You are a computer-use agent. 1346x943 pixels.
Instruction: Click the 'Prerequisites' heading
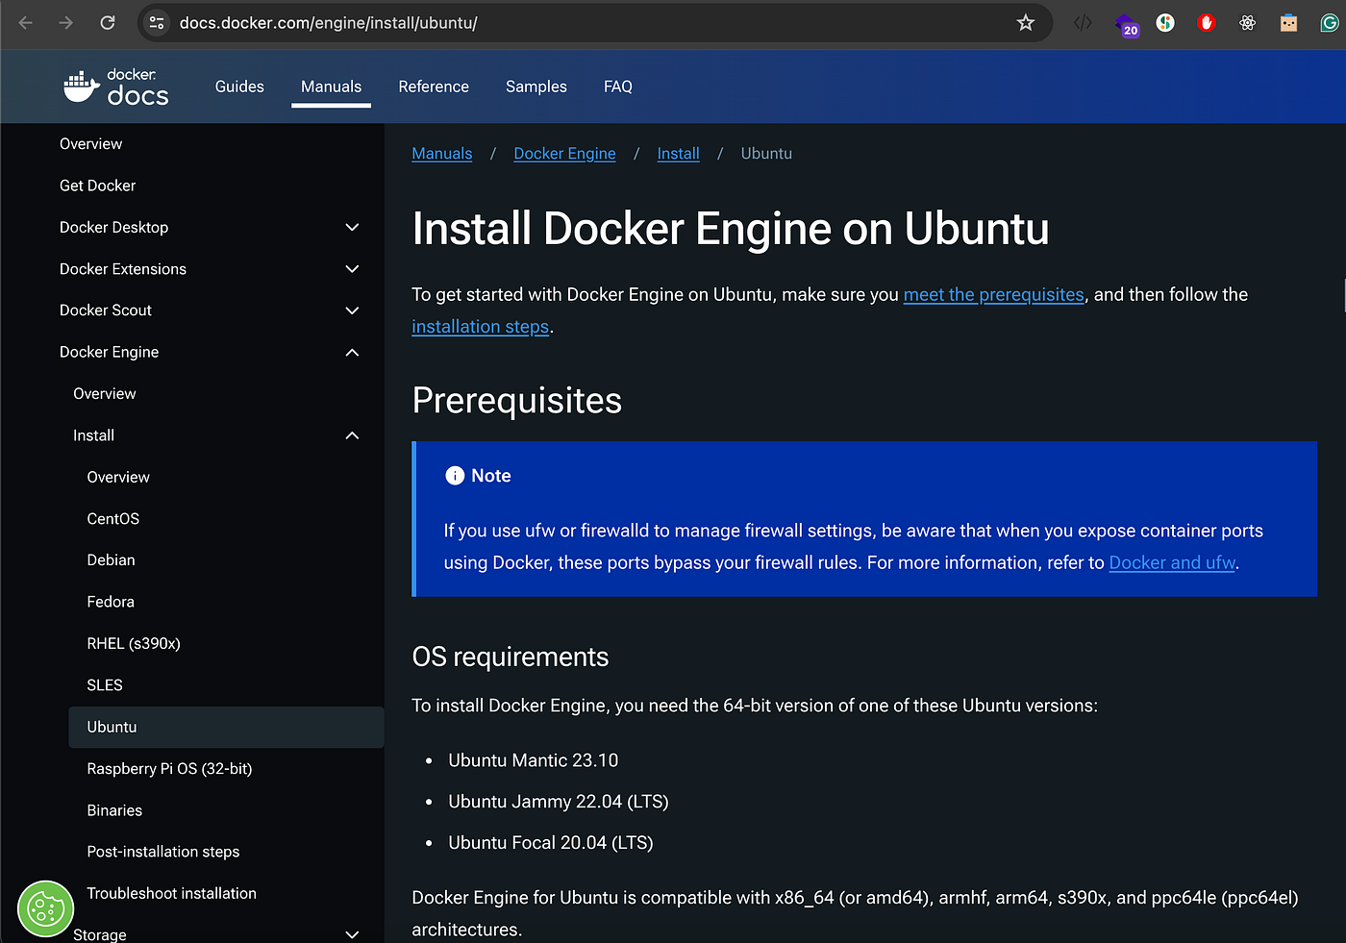pyautogui.click(x=517, y=401)
